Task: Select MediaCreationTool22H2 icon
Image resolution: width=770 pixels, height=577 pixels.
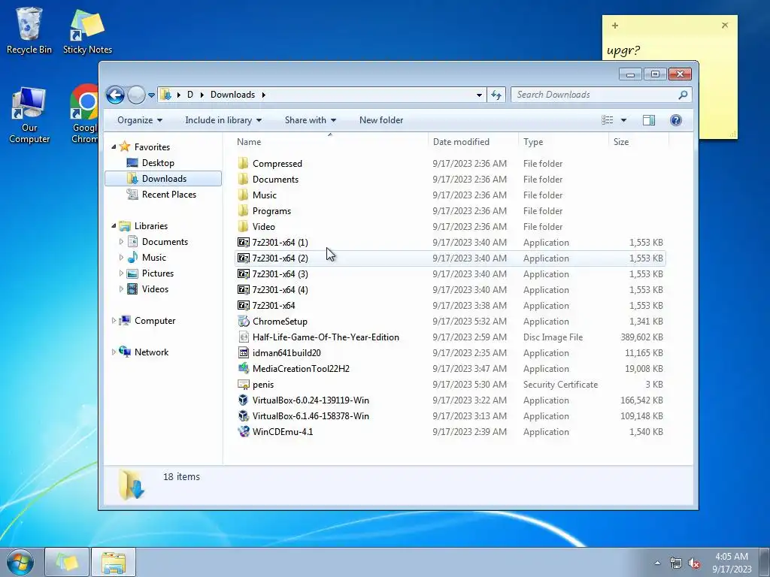Action: pyautogui.click(x=244, y=368)
